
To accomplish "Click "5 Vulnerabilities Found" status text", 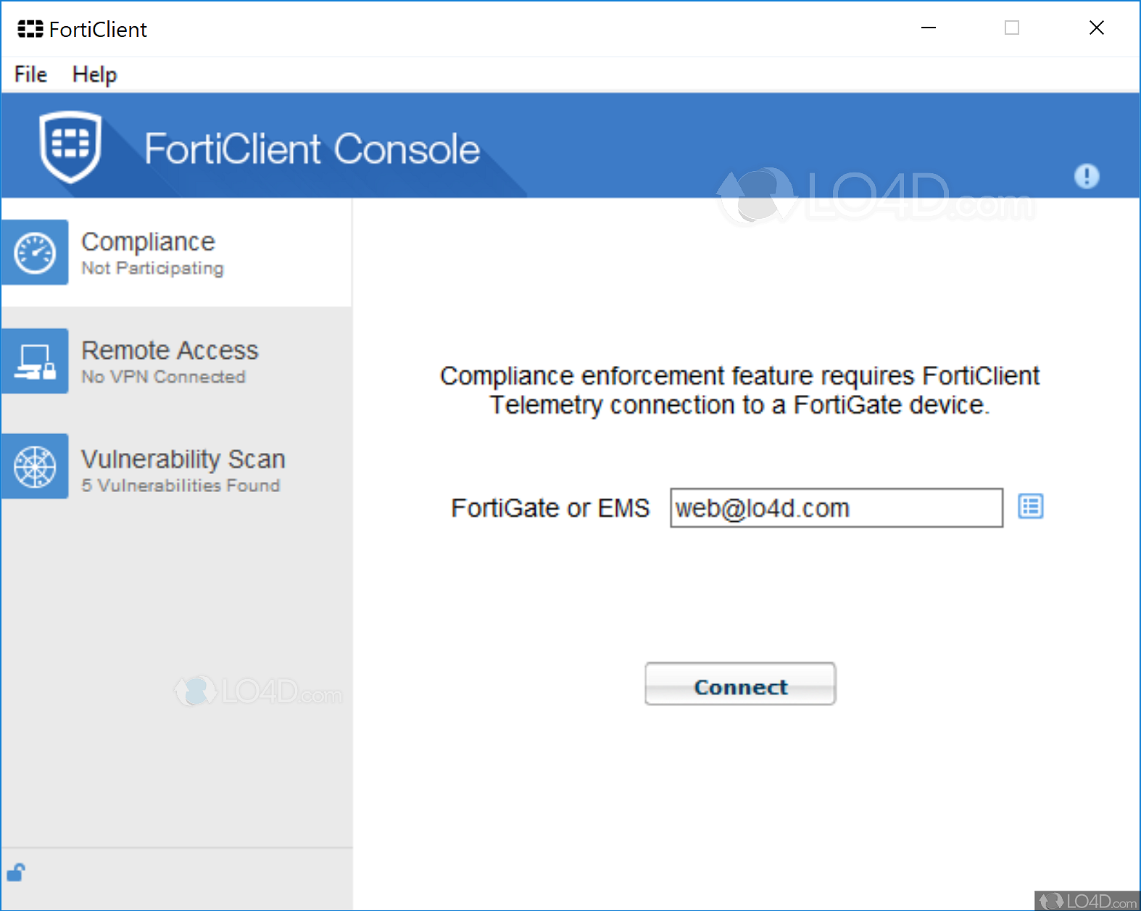I will [181, 486].
